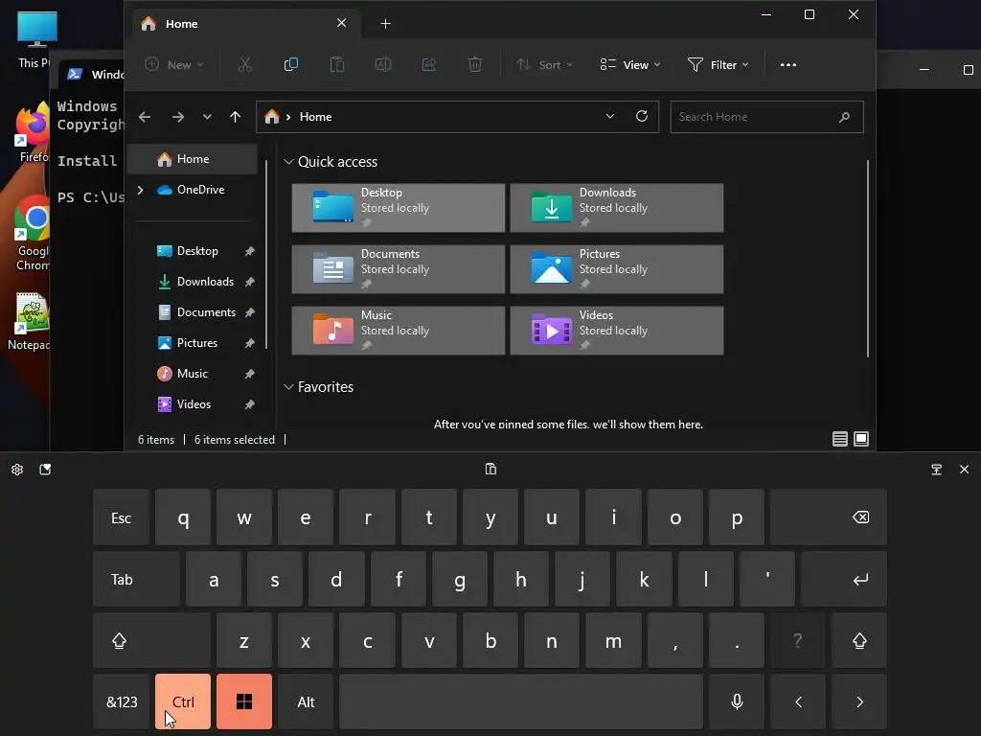
Task: Click the Downloads folder tile
Action: [x=617, y=208]
